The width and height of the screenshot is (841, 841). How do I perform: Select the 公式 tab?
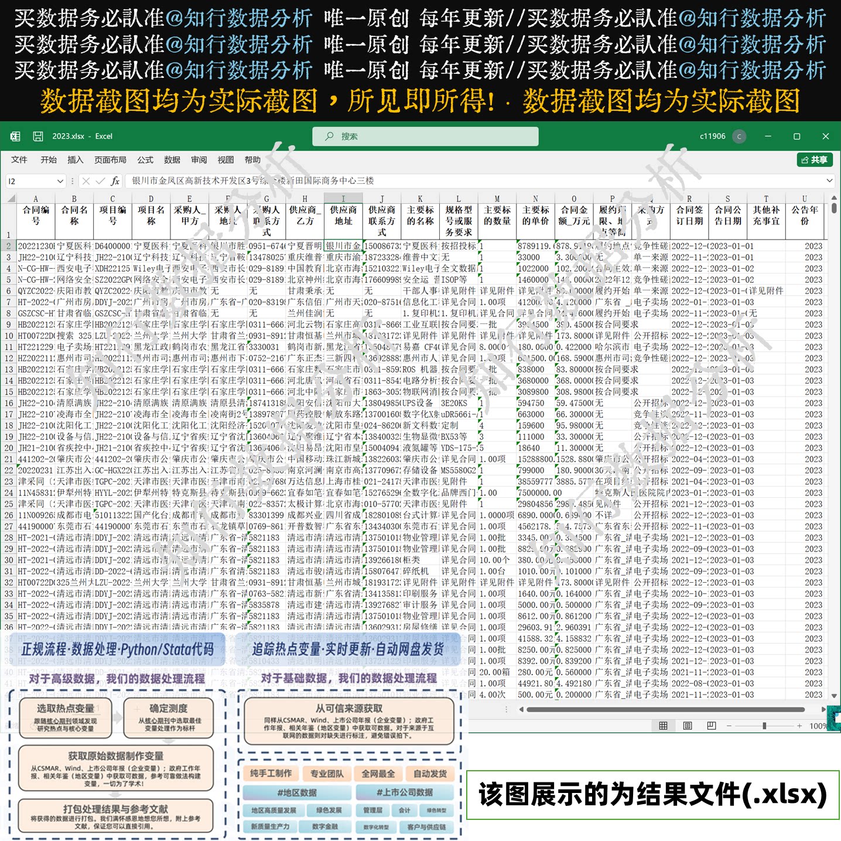[145, 160]
